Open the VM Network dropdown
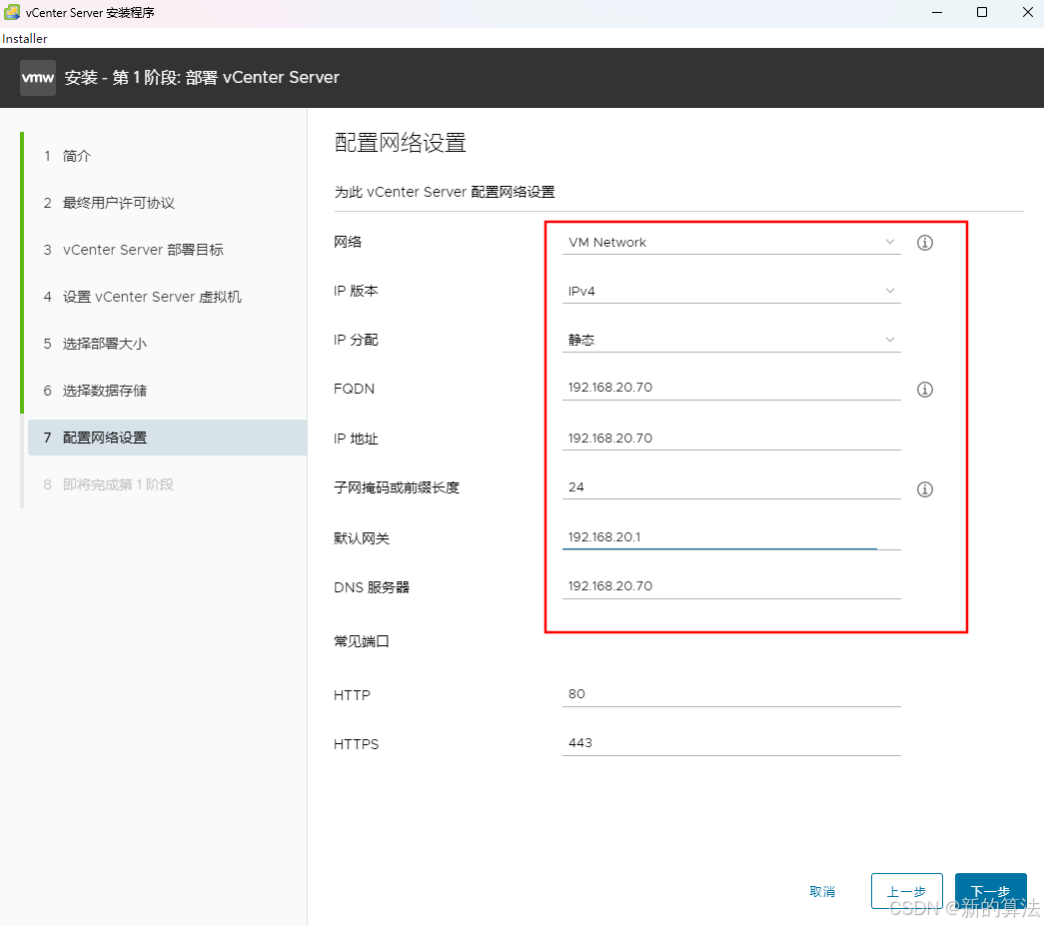Image resolution: width=1044 pixels, height=926 pixels. (731, 243)
